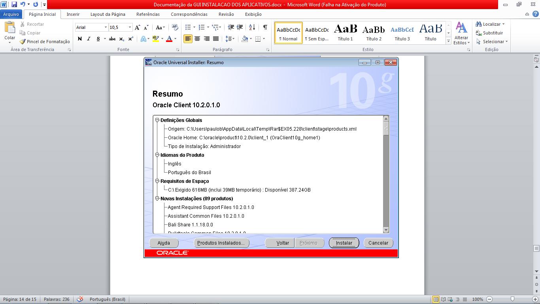Toggle bold (N) formatting
This screenshot has width=540, height=304.
click(80, 39)
